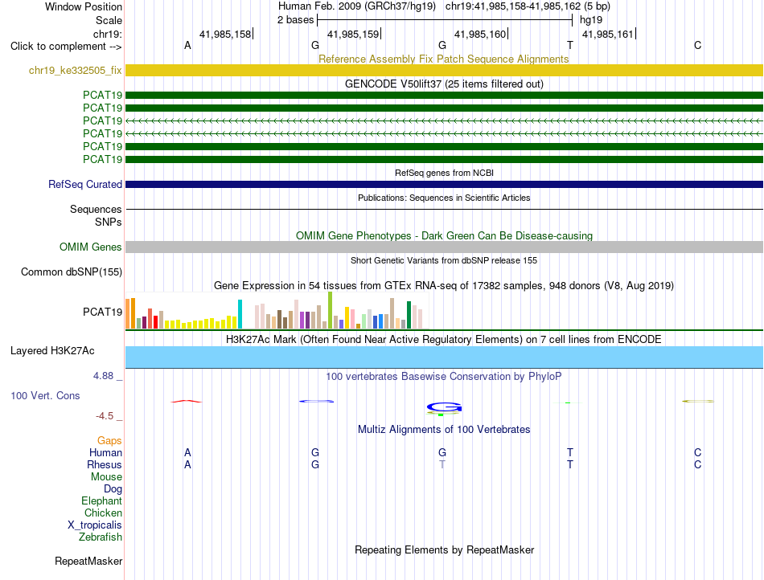764x580 pixels.
Task: Open RefSeq genes from NCBI title
Action: (x=444, y=173)
